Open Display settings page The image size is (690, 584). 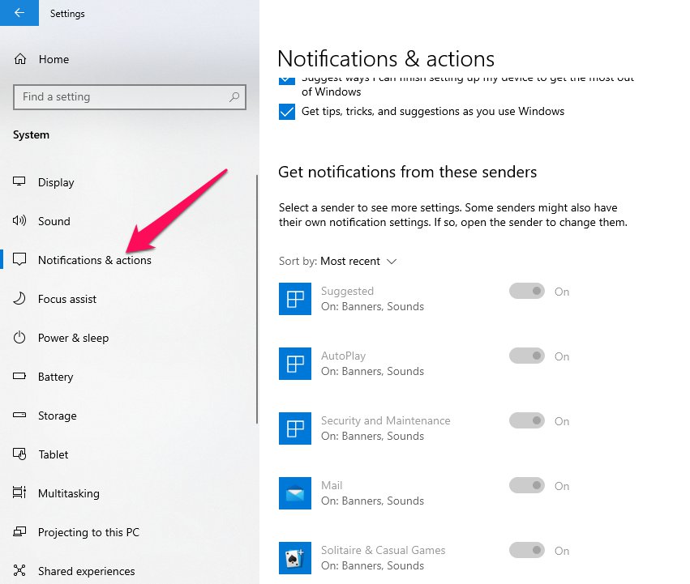pos(56,182)
